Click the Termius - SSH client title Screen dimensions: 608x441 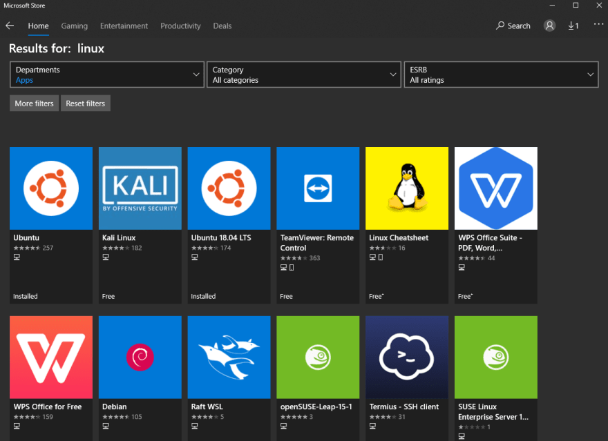pyautogui.click(x=404, y=407)
